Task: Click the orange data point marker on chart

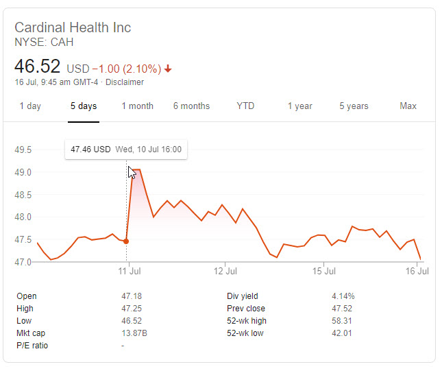Action: point(126,241)
